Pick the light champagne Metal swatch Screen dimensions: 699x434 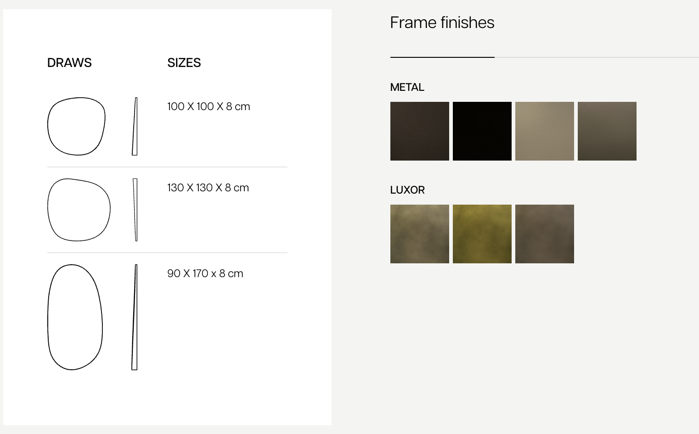[545, 131]
